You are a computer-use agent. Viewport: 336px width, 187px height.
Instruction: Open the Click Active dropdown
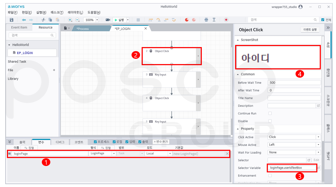(318, 137)
